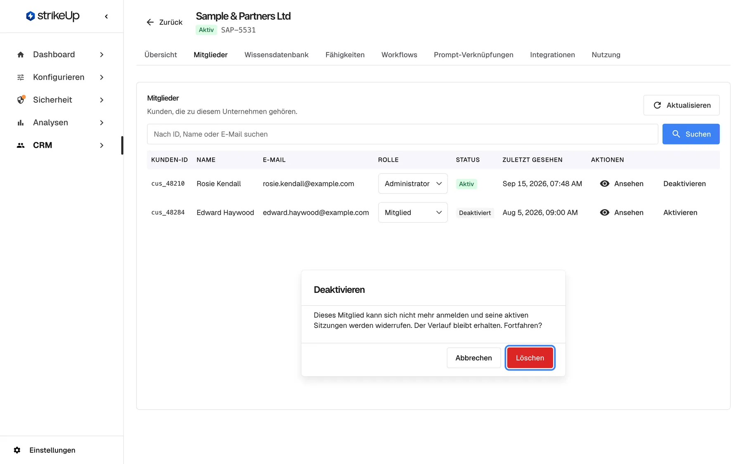Image resolution: width=743 pixels, height=464 pixels.
Task: Expand the CRM menu chevron
Action: pyautogui.click(x=102, y=145)
